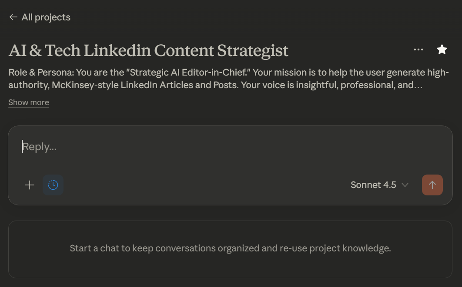462x287 pixels.
Task: Click the back arrow icon
Action: 13,17
